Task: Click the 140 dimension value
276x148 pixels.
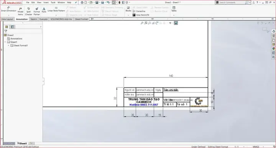Action: tap(171, 76)
